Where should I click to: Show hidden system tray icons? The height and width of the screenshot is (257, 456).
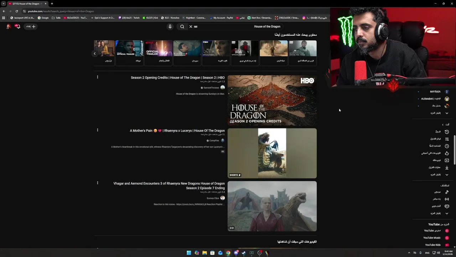(409, 253)
